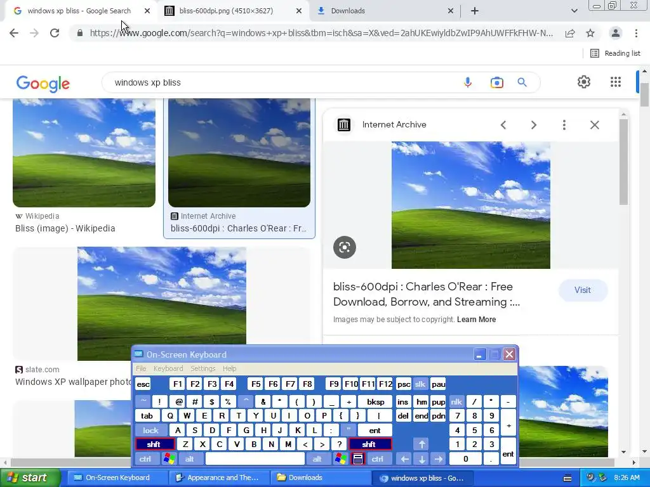Click the Google logo
650x487 pixels.
(x=43, y=83)
